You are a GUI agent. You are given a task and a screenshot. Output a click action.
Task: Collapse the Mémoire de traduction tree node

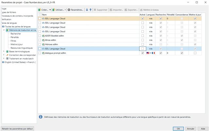(x=4, y=30)
